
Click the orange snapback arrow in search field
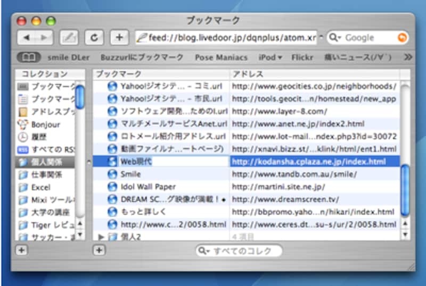(402, 37)
